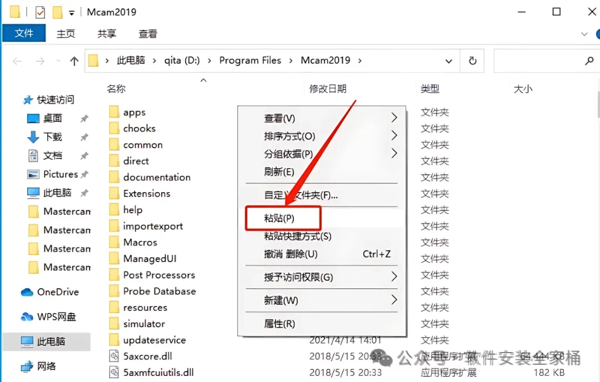Open the 分组依据(P) context submenu
The width and height of the screenshot is (600, 382).
(x=322, y=154)
